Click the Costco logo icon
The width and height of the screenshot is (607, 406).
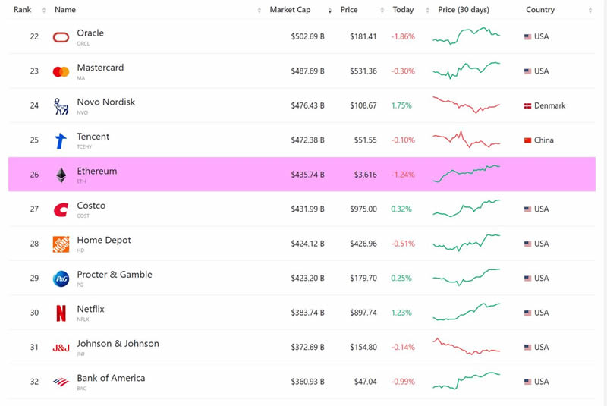point(61,209)
